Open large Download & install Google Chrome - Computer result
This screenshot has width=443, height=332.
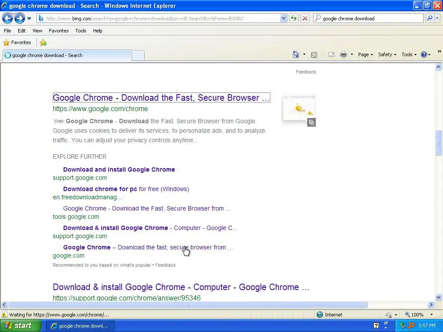(181, 287)
